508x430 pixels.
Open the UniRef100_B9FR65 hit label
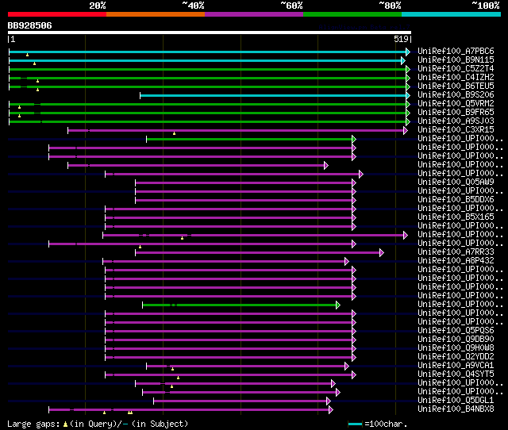click(x=456, y=113)
